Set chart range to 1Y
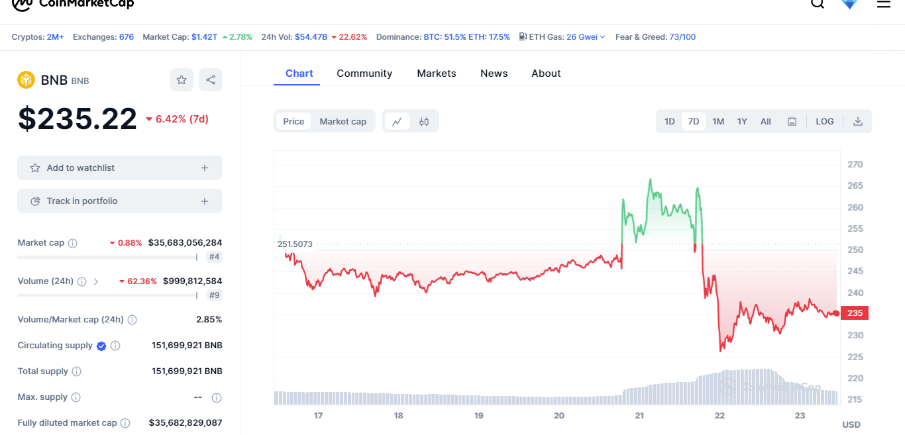Viewport: 905px width, 435px height. coord(742,121)
